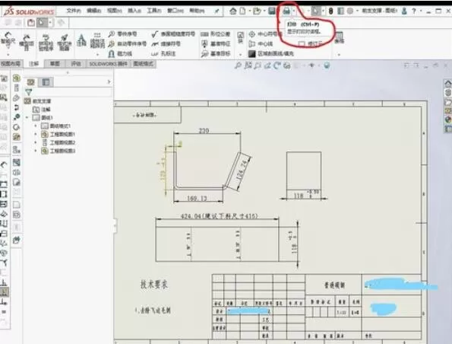
Task: Select the Smart Dimension (智能尺寸) tool
Action: (x=8, y=40)
